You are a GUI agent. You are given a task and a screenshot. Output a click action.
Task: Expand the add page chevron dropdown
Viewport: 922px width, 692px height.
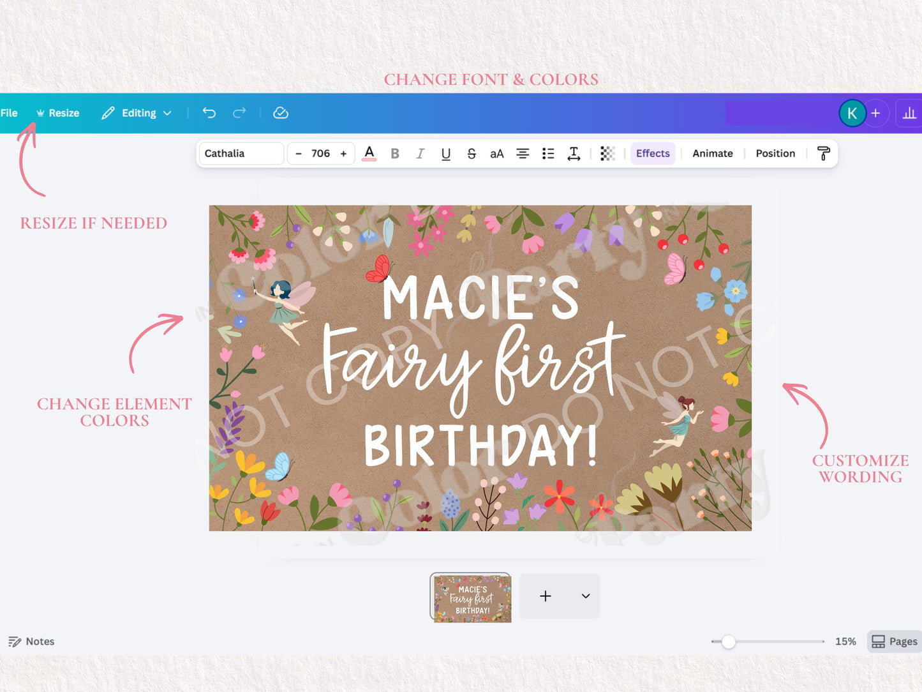(x=586, y=596)
